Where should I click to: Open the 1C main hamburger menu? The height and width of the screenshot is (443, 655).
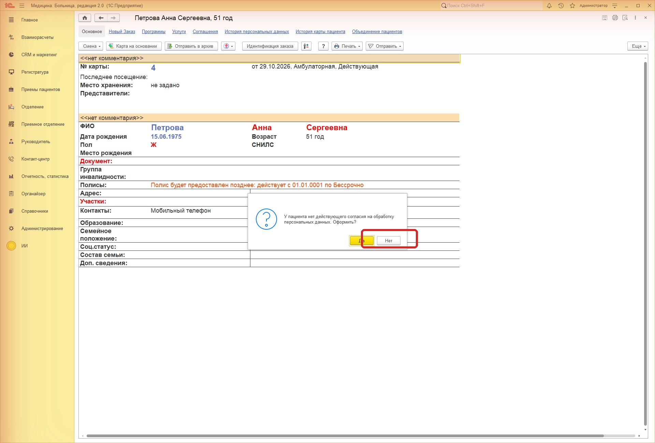[22, 6]
